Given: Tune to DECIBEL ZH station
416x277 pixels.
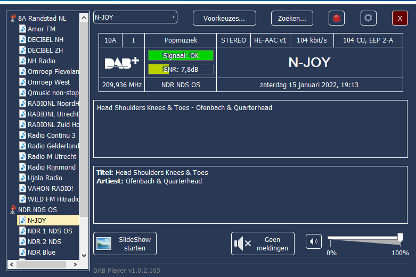Looking at the screenshot, I should click(45, 51).
